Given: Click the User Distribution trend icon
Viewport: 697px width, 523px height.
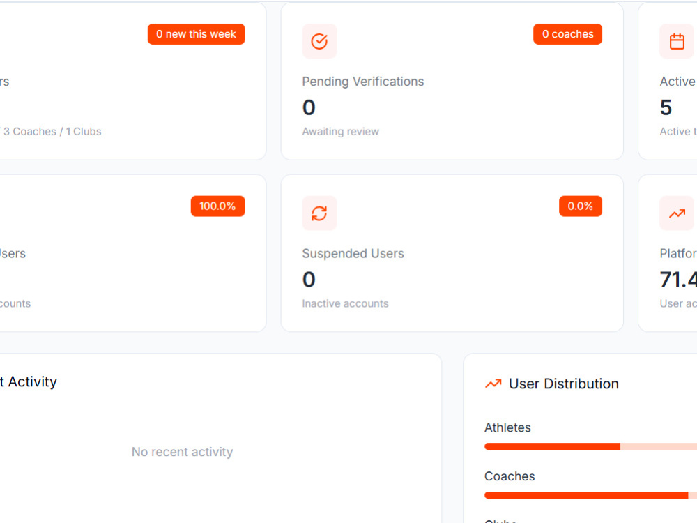Looking at the screenshot, I should click(493, 384).
